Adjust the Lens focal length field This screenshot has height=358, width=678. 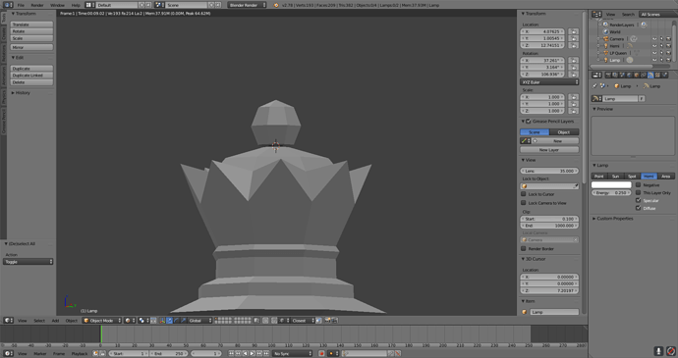(549, 171)
